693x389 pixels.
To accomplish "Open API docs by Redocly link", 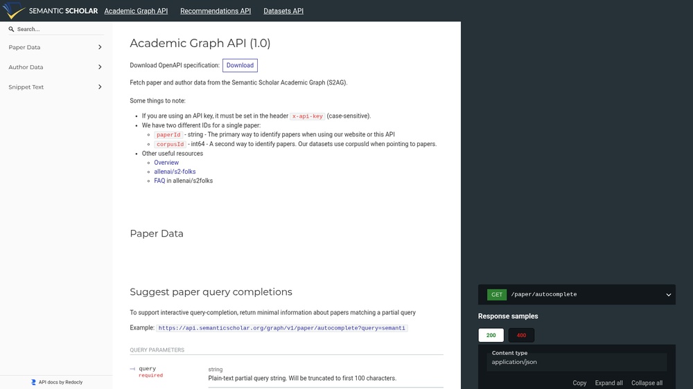I will pyautogui.click(x=57, y=382).
